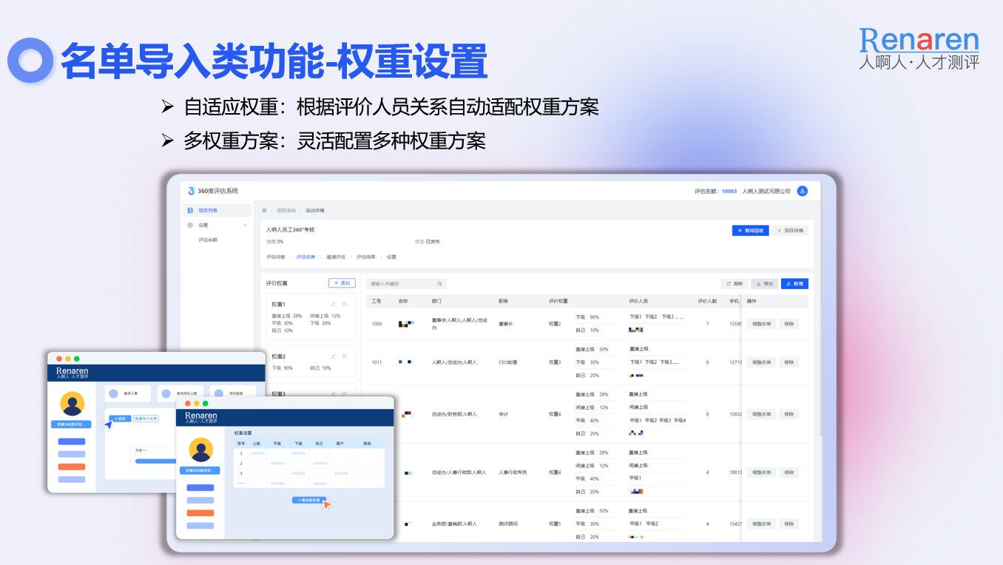Click 移除 in the 会计 row
Screen dimensions: 1003x565
[788, 414]
